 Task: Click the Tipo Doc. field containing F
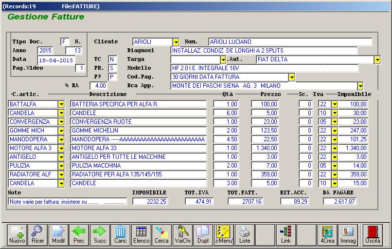pyautogui.click(x=65, y=42)
